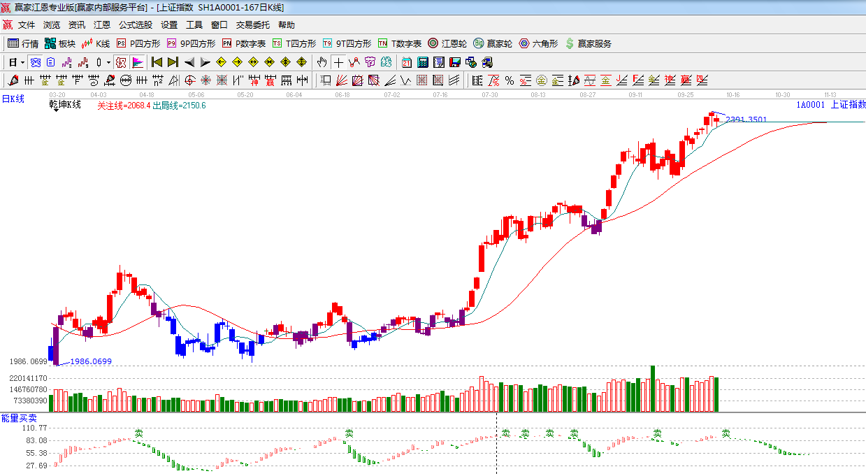The image size is (866, 476).
Task: Open the calculator icon in toolbar
Action: [x=422, y=62]
